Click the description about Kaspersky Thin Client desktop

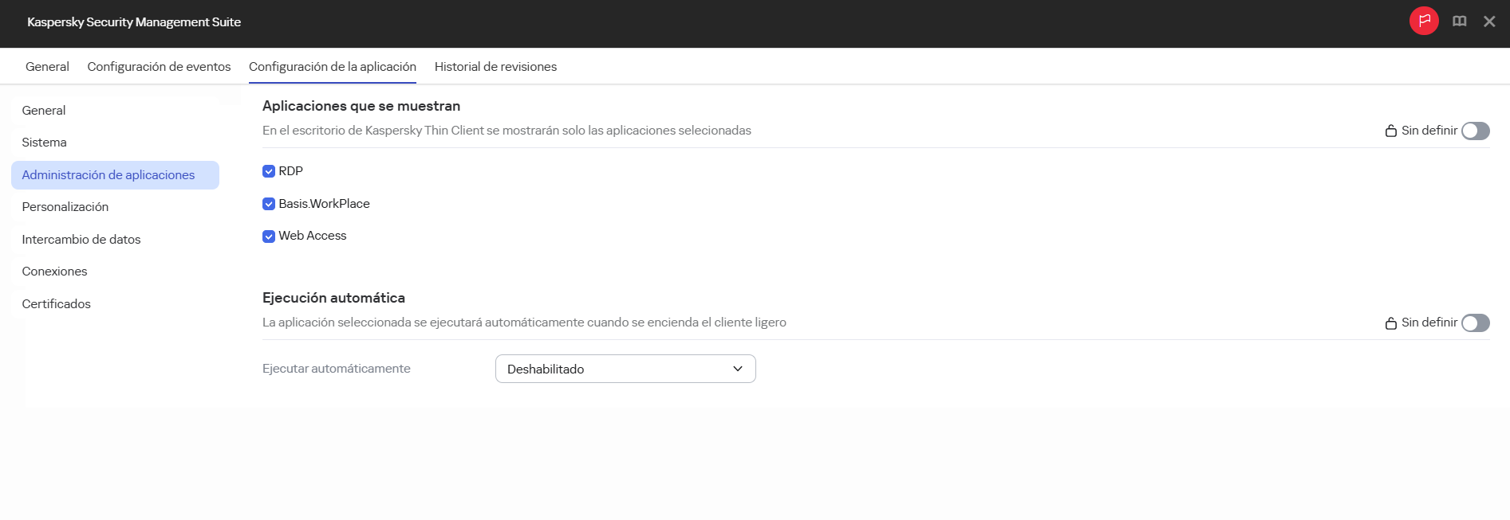(x=507, y=131)
